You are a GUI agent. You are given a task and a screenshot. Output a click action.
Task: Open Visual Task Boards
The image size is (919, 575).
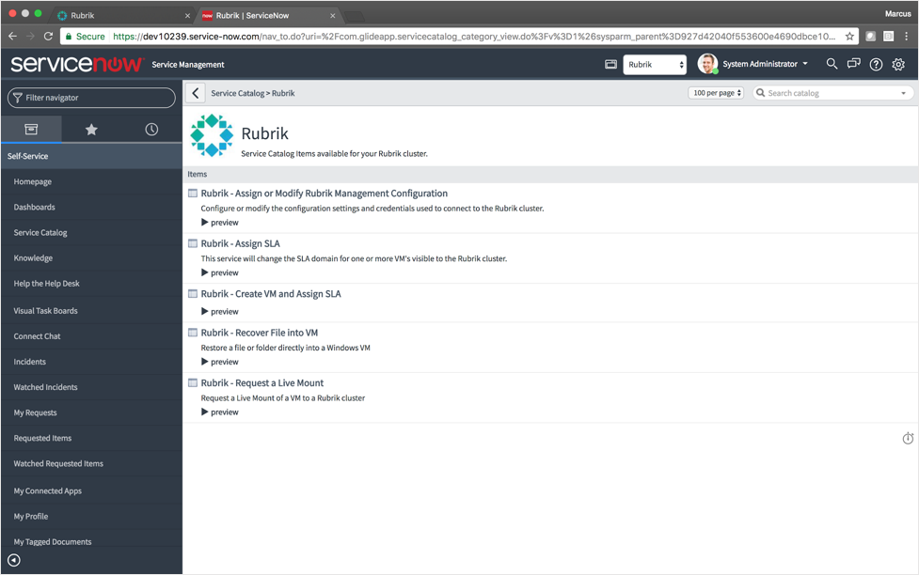click(x=46, y=311)
